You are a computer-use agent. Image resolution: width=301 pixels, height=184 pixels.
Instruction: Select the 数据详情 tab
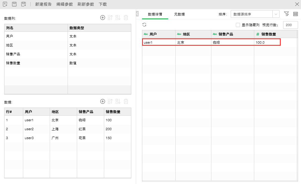(155, 14)
